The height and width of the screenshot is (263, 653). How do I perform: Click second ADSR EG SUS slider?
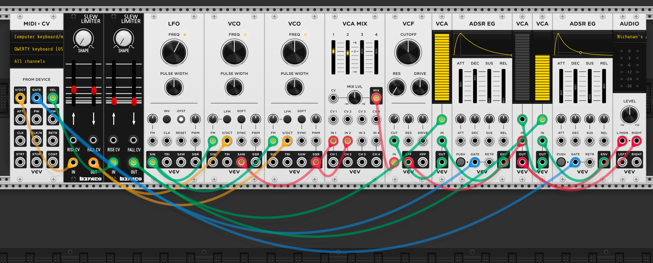click(590, 86)
